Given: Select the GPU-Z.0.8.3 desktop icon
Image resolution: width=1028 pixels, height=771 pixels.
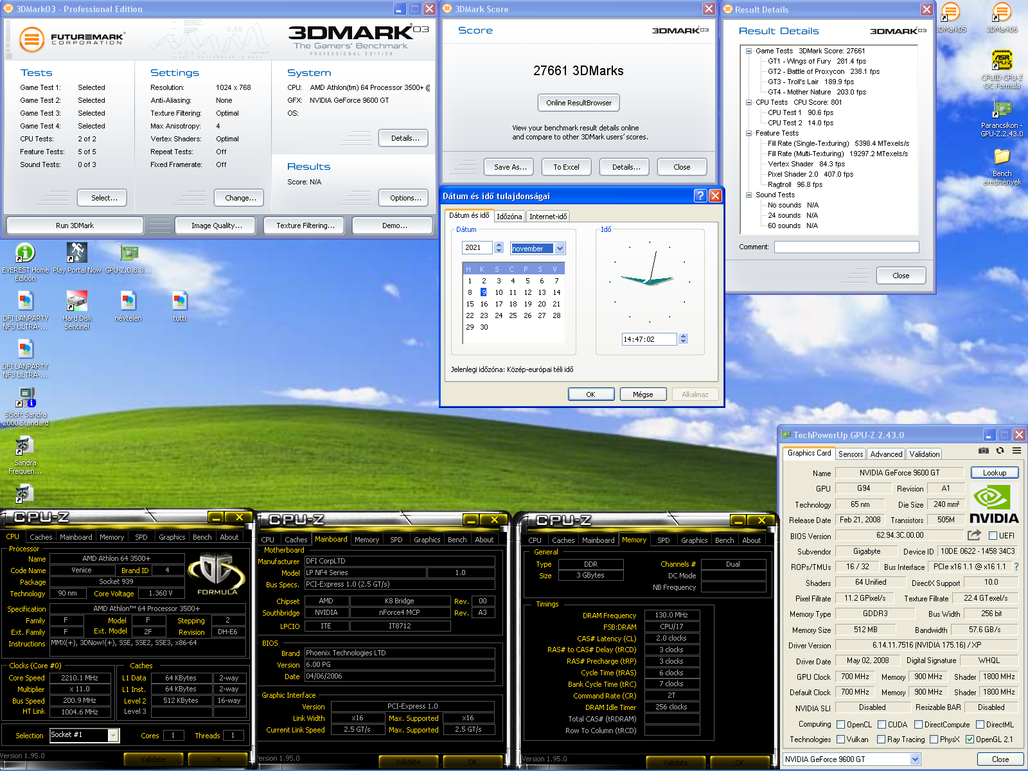Looking at the screenshot, I should click(x=128, y=258).
